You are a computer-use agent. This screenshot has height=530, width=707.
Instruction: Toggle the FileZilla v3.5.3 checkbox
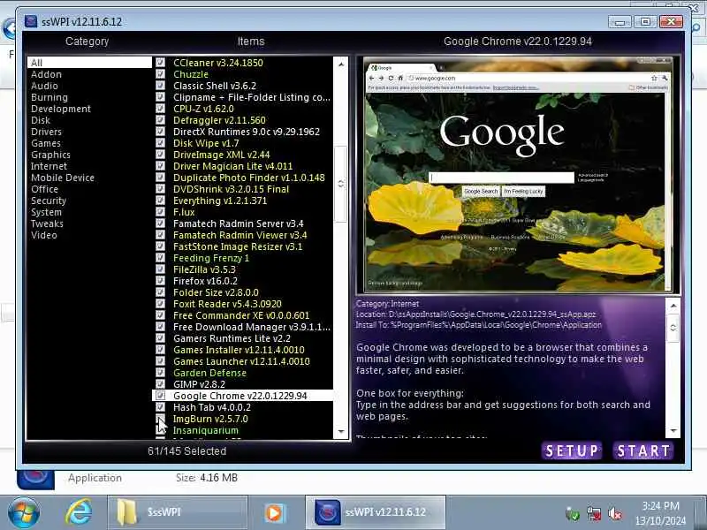point(160,269)
